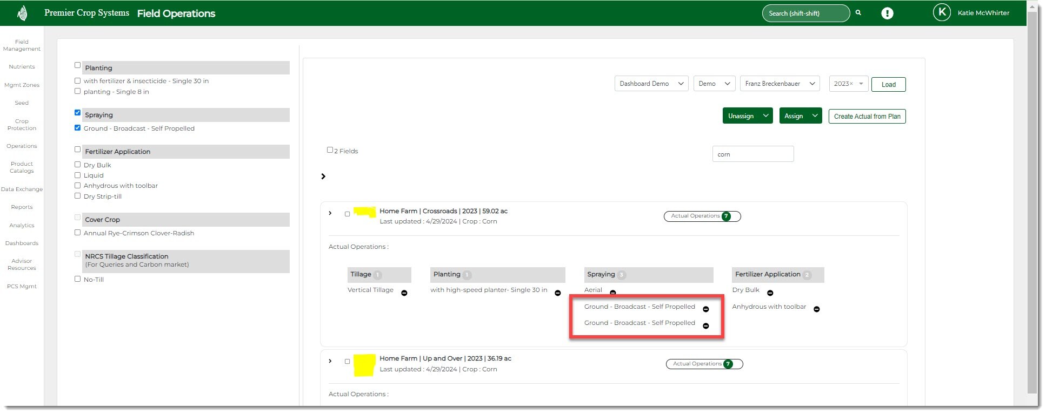Viewport: 1046px width, 414px height.
Task: Click Create Actual from Plan button
Action: click(867, 116)
